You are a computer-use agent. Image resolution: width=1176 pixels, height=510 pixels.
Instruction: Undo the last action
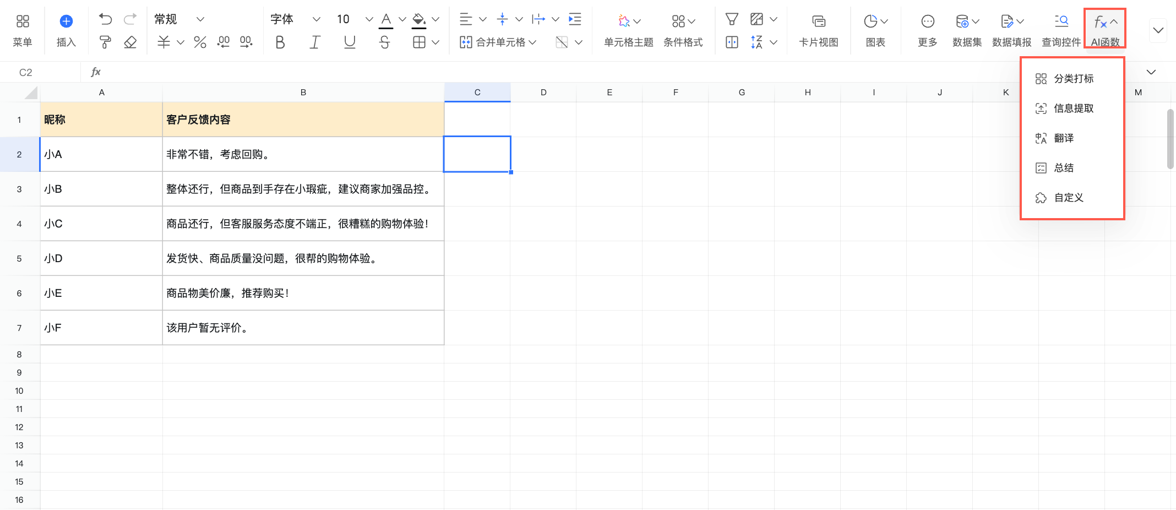(x=105, y=20)
